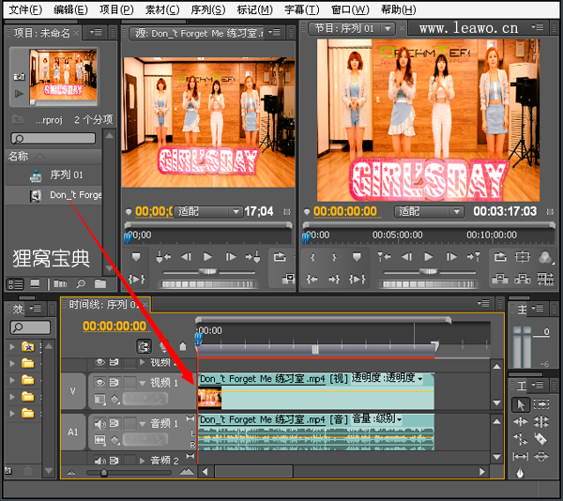The height and width of the screenshot is (501, 563).
Task: Click the Extract button in program monitor
Action: [523, 279]
